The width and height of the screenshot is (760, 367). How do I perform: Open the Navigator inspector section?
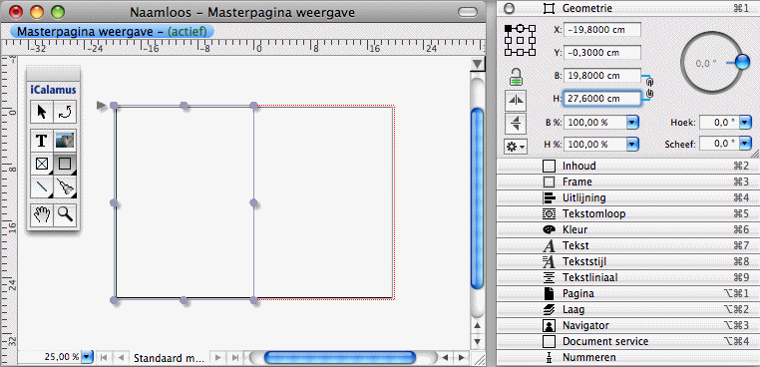click(628, 325)
